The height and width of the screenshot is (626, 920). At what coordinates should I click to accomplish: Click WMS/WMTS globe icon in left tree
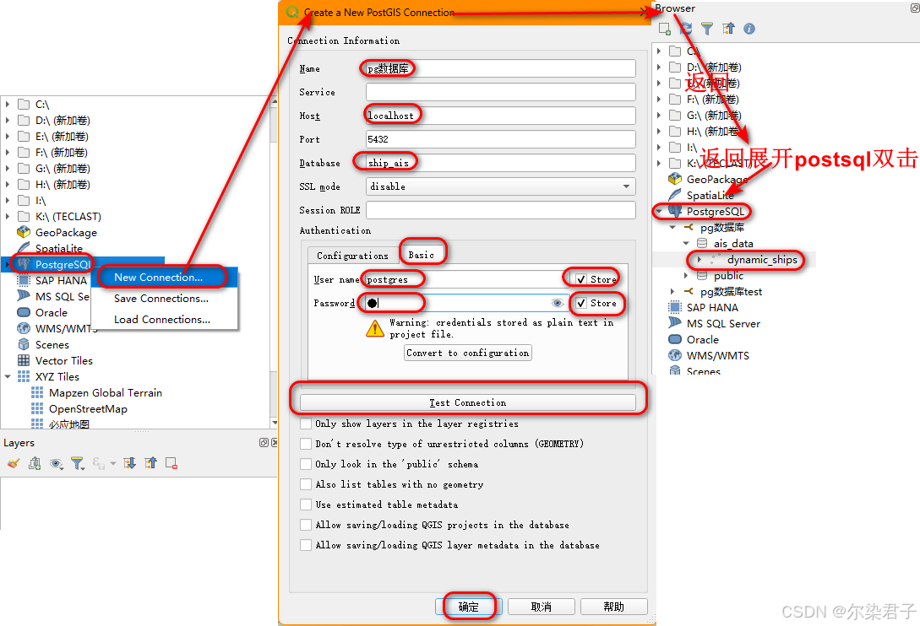click(24, 328)
